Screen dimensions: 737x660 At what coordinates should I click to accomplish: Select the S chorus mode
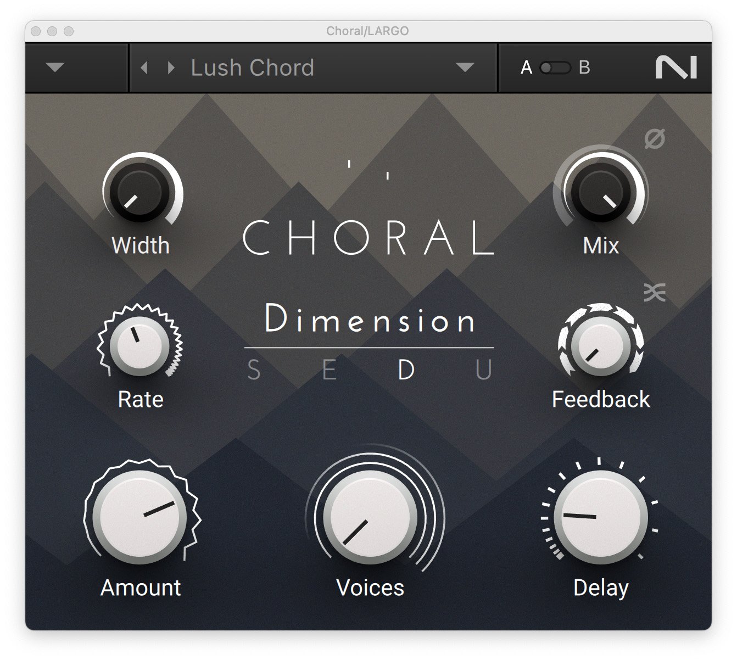pos(254,371)
